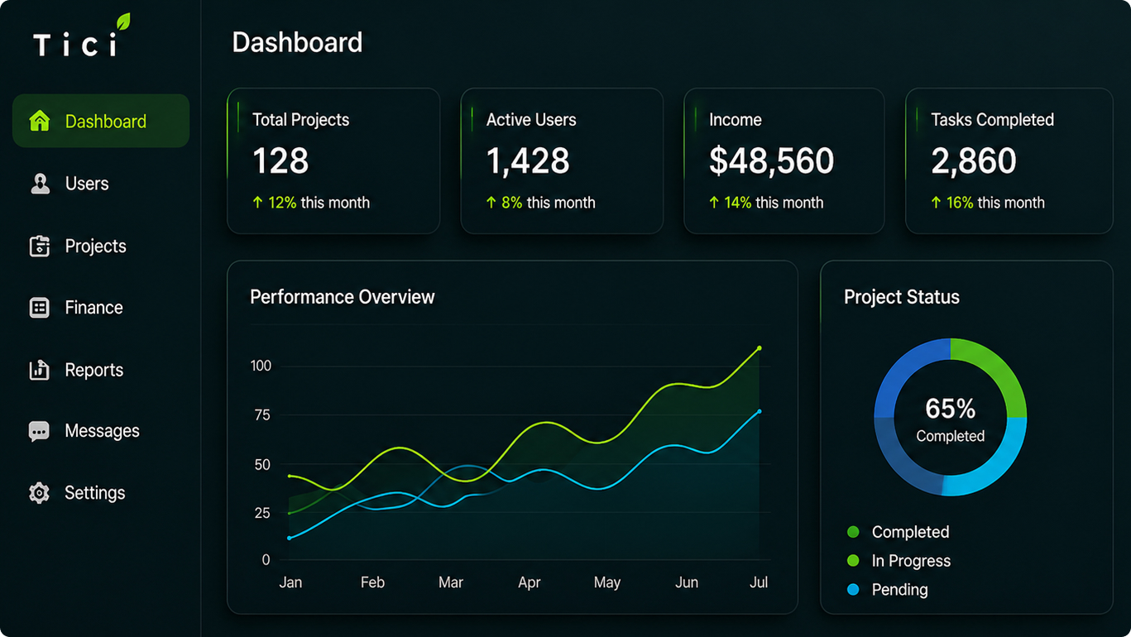Switch to the Messages menu item

click(101, 431)
